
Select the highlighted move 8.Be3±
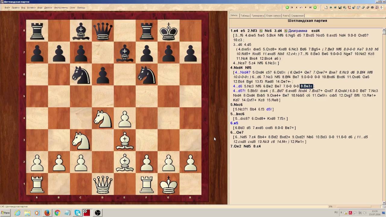click(307, 86)
